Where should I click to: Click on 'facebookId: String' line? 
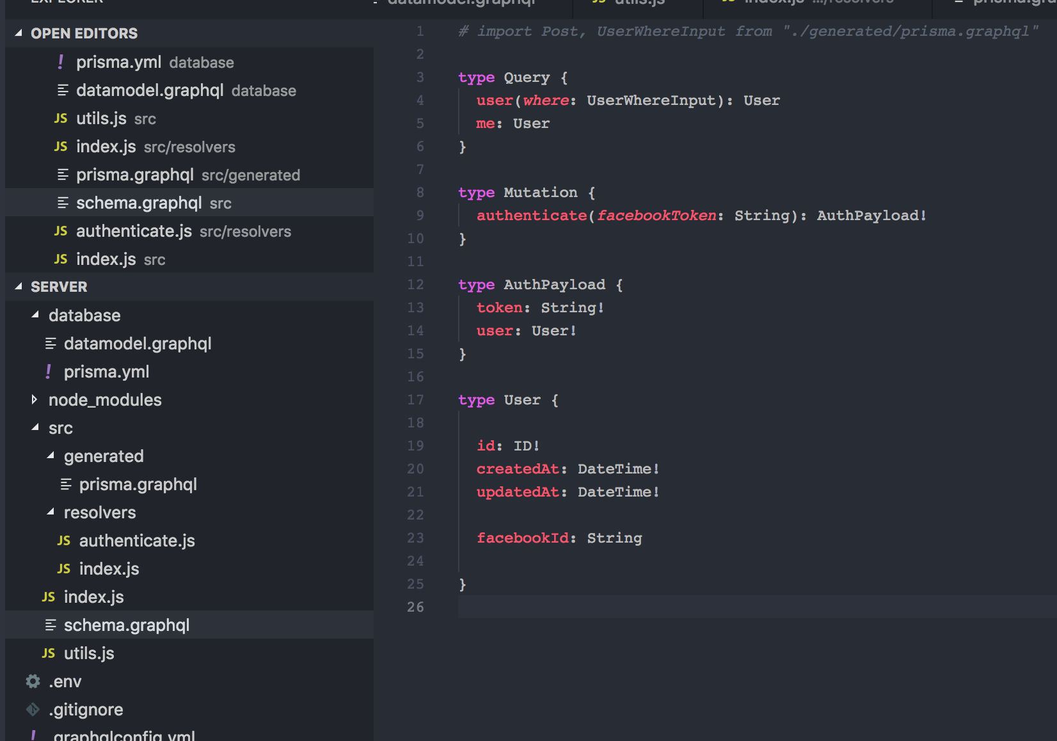(559, 538)
